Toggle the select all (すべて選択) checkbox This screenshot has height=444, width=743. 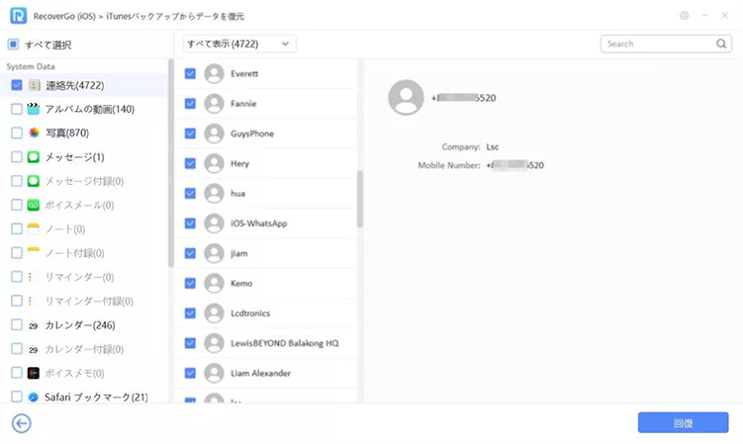(x=13, y=44)
